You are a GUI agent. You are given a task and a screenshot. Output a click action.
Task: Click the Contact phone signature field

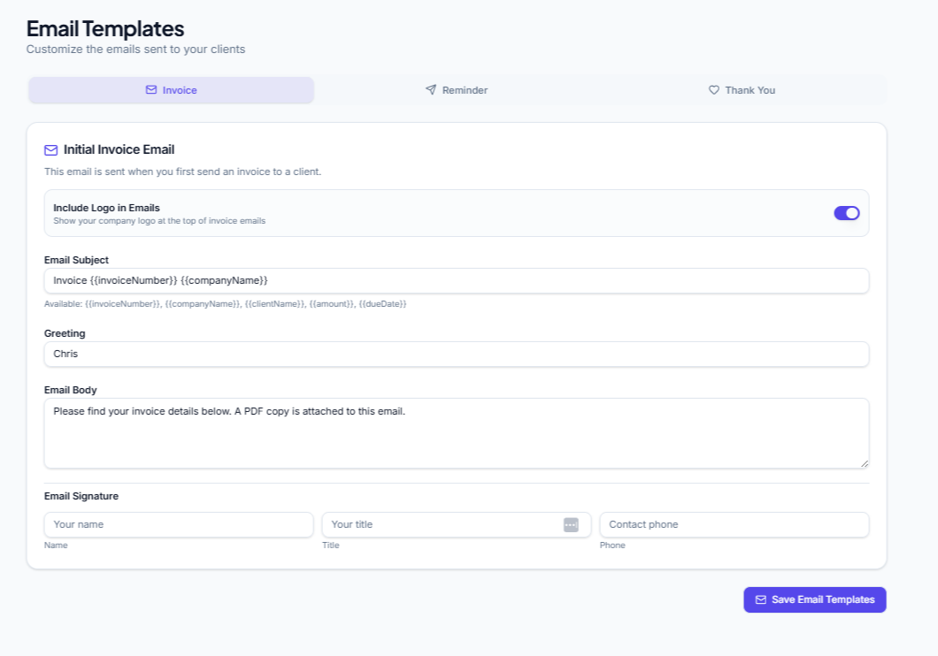pyautogui.click(x=734, y=524)
